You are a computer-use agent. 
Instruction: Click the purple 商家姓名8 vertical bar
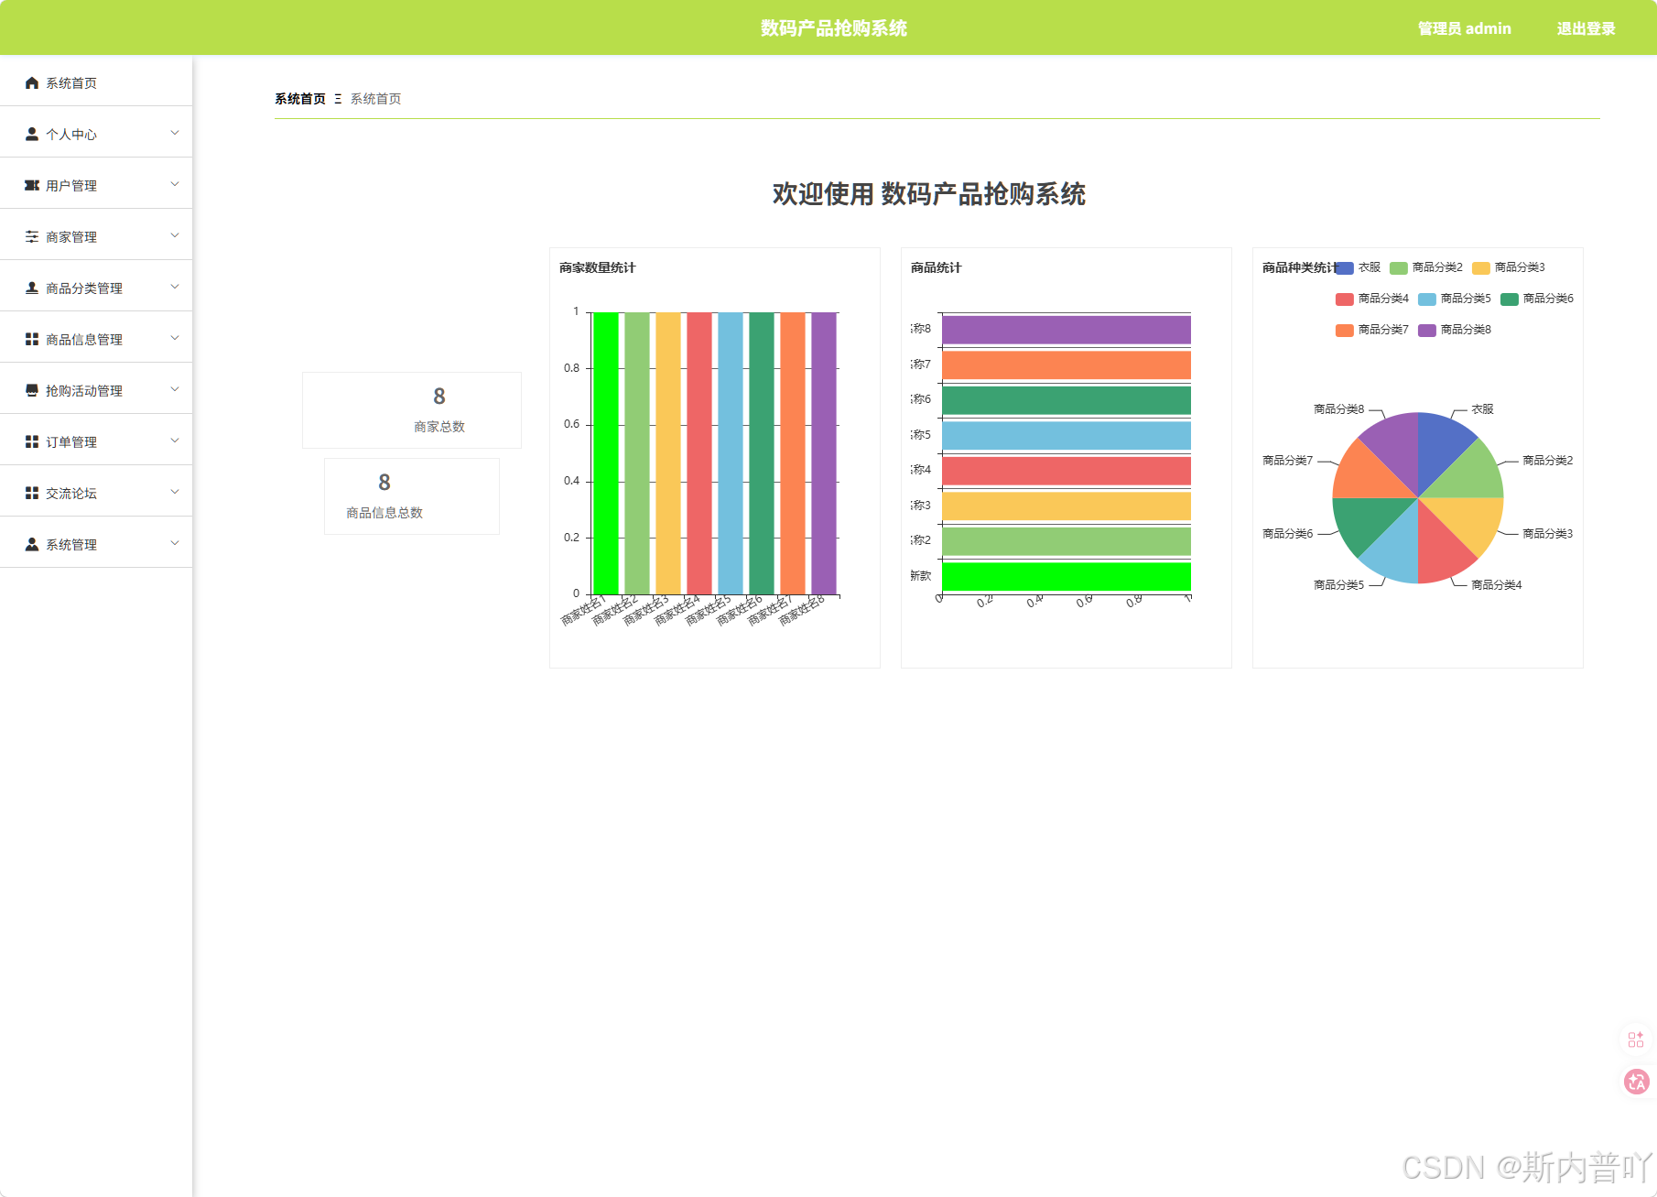pyautogui.click(x=824, y=453)
